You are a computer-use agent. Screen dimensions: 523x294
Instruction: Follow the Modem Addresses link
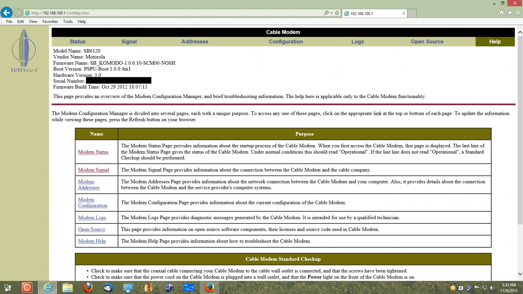coord(89,185)
